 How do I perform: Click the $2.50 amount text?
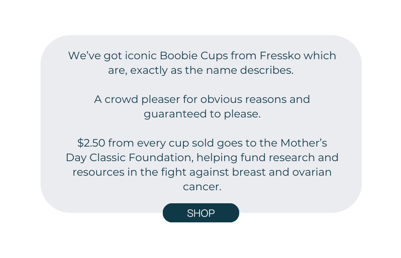coord(91,143)
